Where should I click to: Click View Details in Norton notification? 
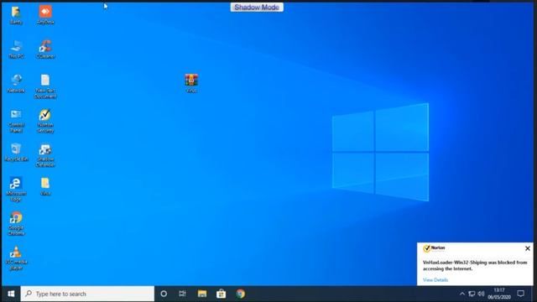pos(435,279)
